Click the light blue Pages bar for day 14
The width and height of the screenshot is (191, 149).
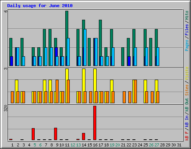pos(85,47)
